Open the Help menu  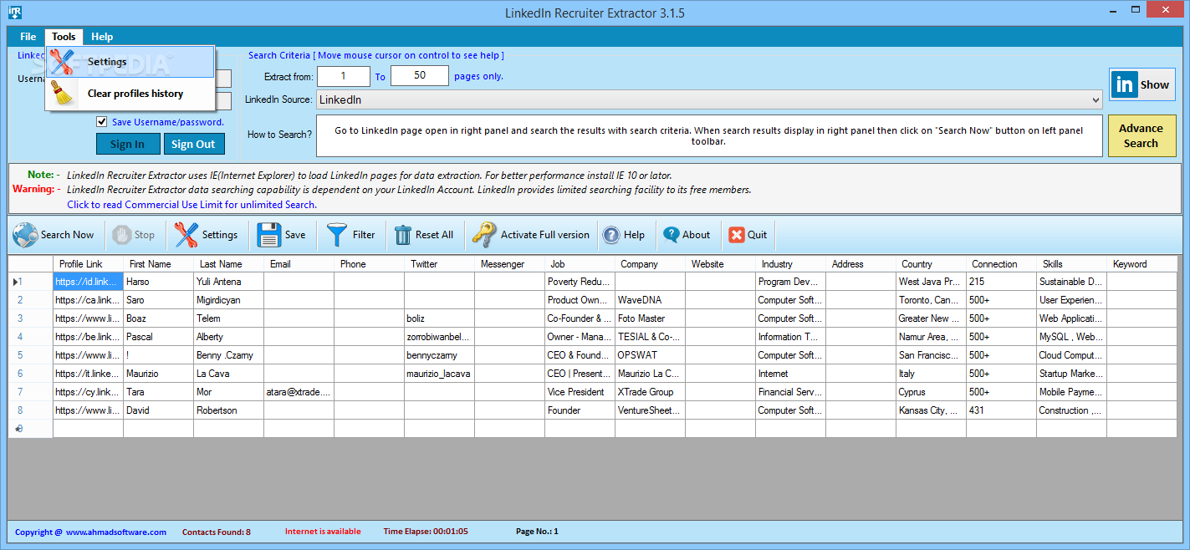pyautogui.click(x=102, y=37)
